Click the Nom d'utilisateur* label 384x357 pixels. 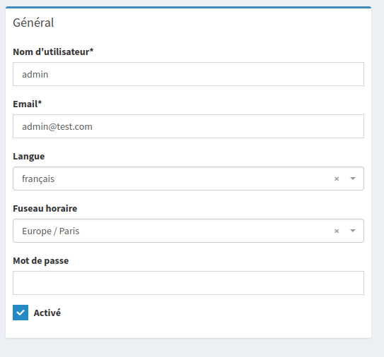[53, 52]
